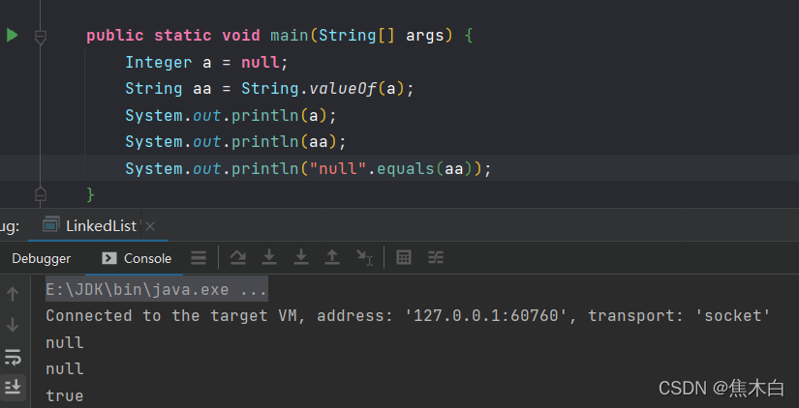Image resolution: width=799 pixels, height=408 pixels.
Task: Switch to the Debugger tab
Action: [x=42, y=258]
